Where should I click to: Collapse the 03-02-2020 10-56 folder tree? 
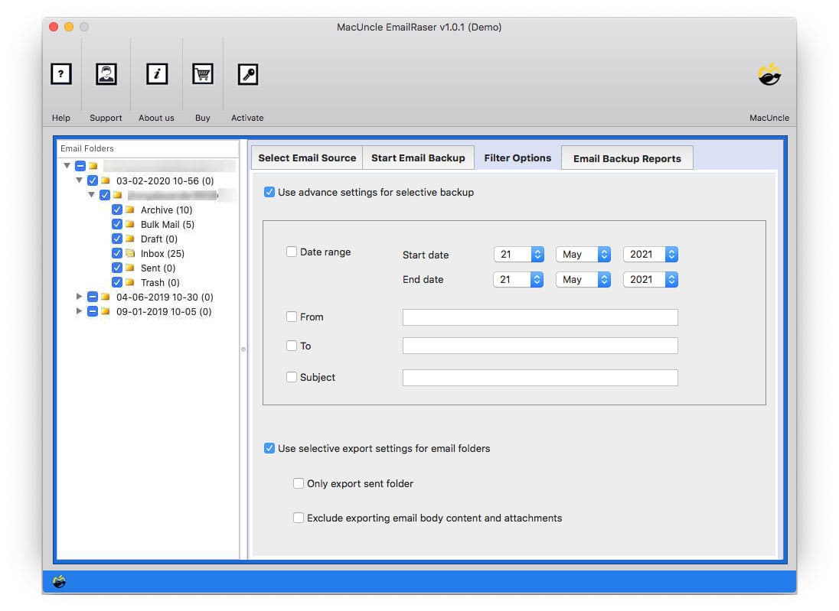80,180
